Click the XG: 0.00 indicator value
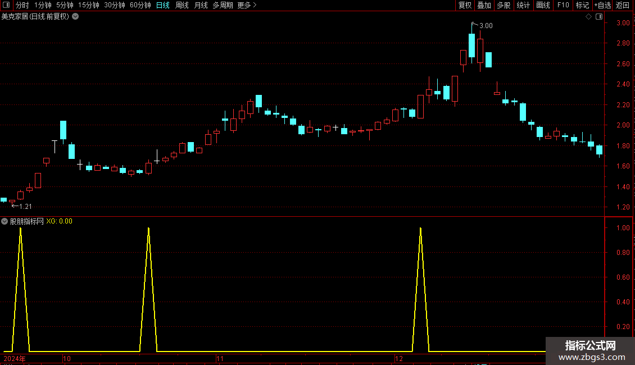The image size is (635, 365). pos(59,221)
